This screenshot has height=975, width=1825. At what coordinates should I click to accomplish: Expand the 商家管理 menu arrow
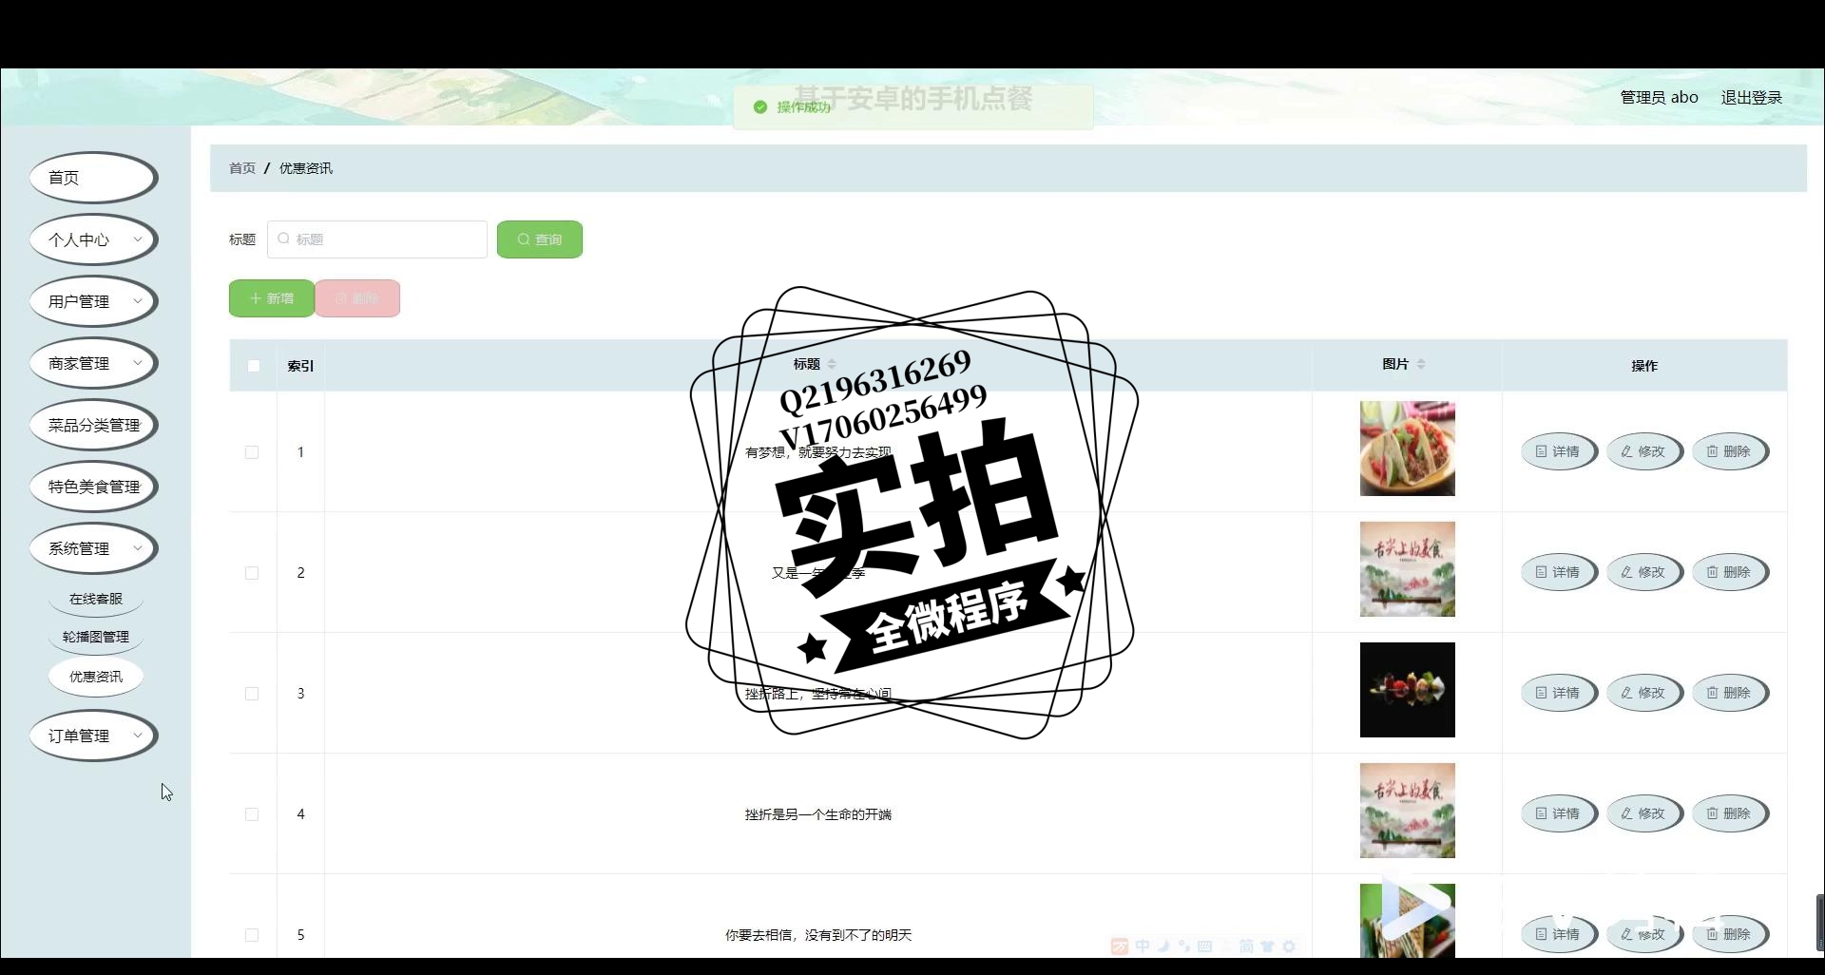point(138,363)
